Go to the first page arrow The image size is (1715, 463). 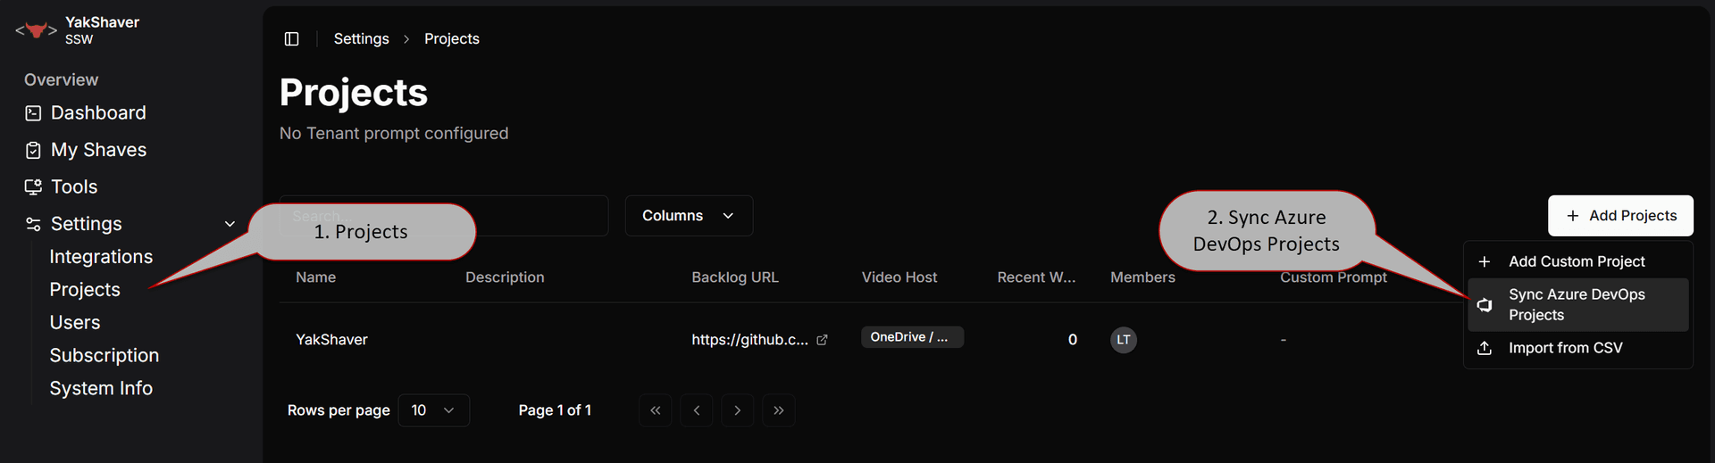[655, 410]
